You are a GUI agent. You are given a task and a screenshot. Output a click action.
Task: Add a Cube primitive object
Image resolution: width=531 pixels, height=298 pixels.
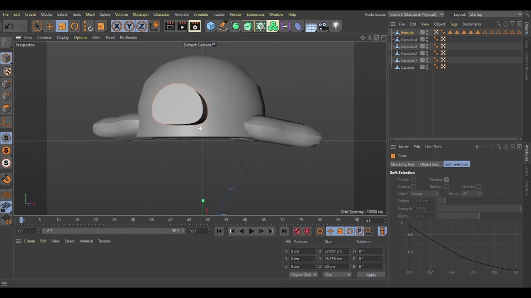[x=211, y=26]
